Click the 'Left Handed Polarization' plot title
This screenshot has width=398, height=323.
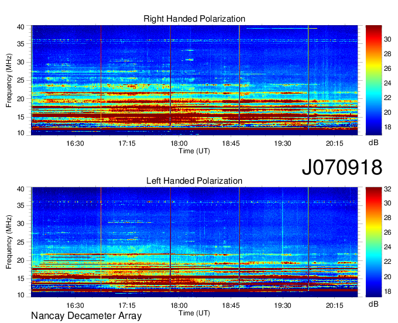[194, 181]
